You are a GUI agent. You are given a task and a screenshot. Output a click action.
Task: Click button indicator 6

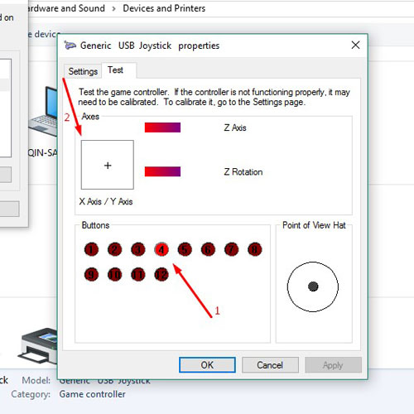point(208,249)
